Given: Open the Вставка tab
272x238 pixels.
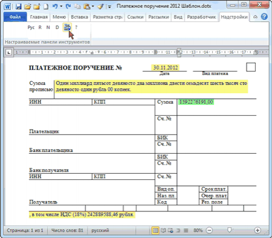Looking at the screenshot, I should 79,17.
